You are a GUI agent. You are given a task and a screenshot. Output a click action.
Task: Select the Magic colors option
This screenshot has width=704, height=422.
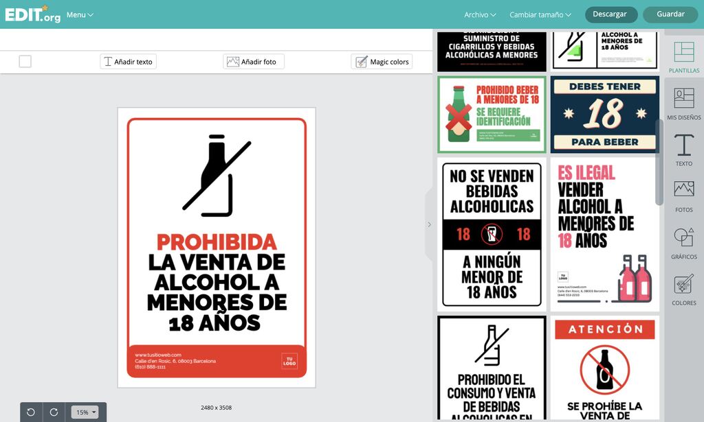tap(382, 61)
